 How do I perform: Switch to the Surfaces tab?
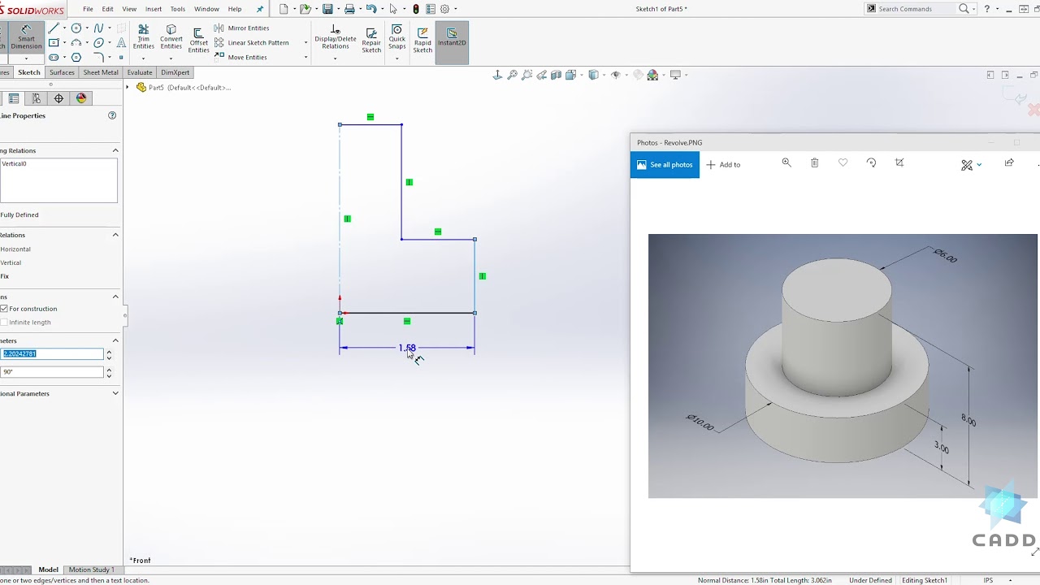(62, 72)
